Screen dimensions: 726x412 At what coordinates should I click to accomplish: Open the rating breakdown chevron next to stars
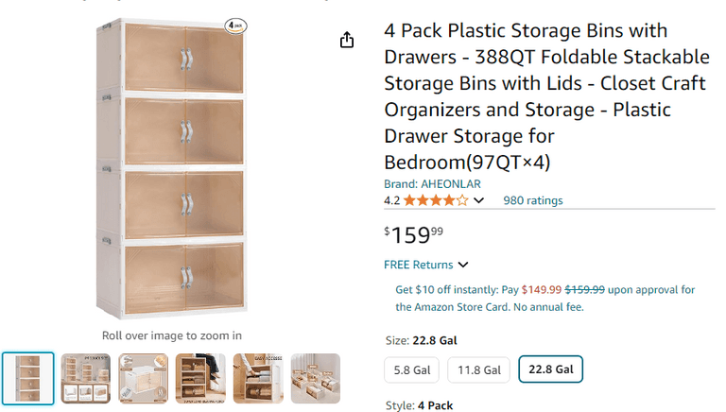[479, 200]
